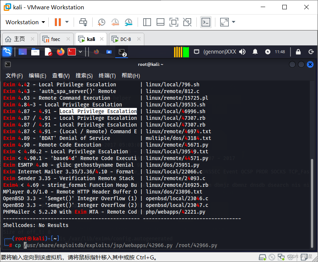Screen dimensions: 318x262
Task: Click the log out icon
Action: click(311, 52)
